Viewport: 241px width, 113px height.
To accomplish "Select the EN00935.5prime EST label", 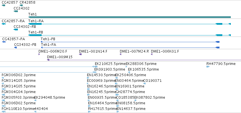I will click(x=102, y=98).
